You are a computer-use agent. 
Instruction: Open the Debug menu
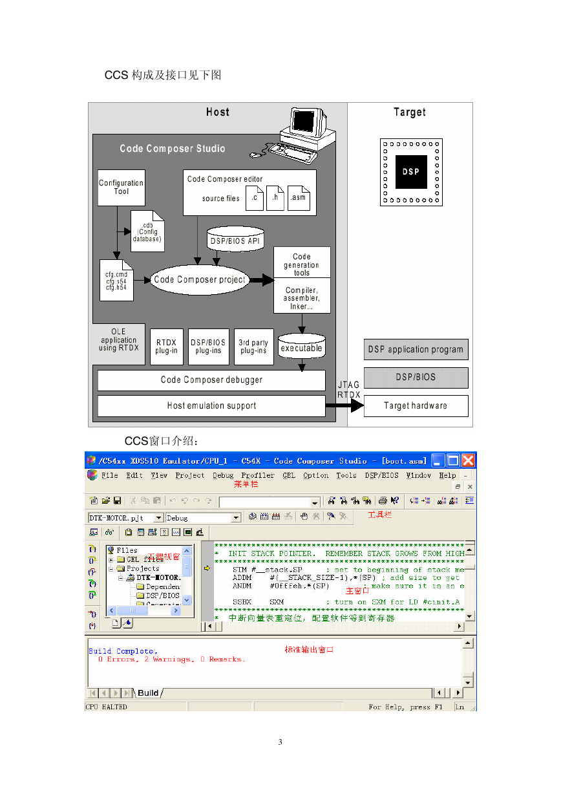tap(223, 475)
